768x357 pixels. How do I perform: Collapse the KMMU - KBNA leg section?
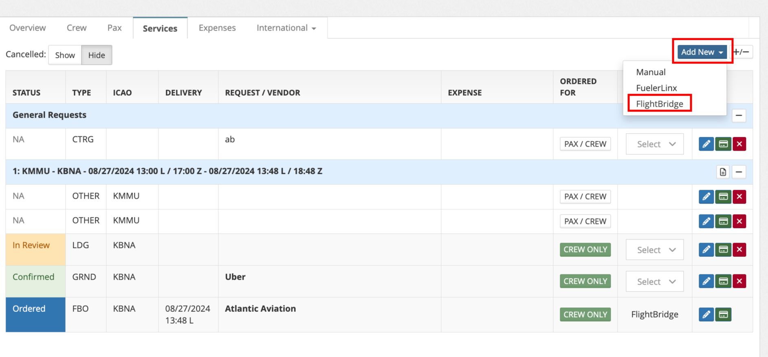pyautogui.click(x=739, y=172)
